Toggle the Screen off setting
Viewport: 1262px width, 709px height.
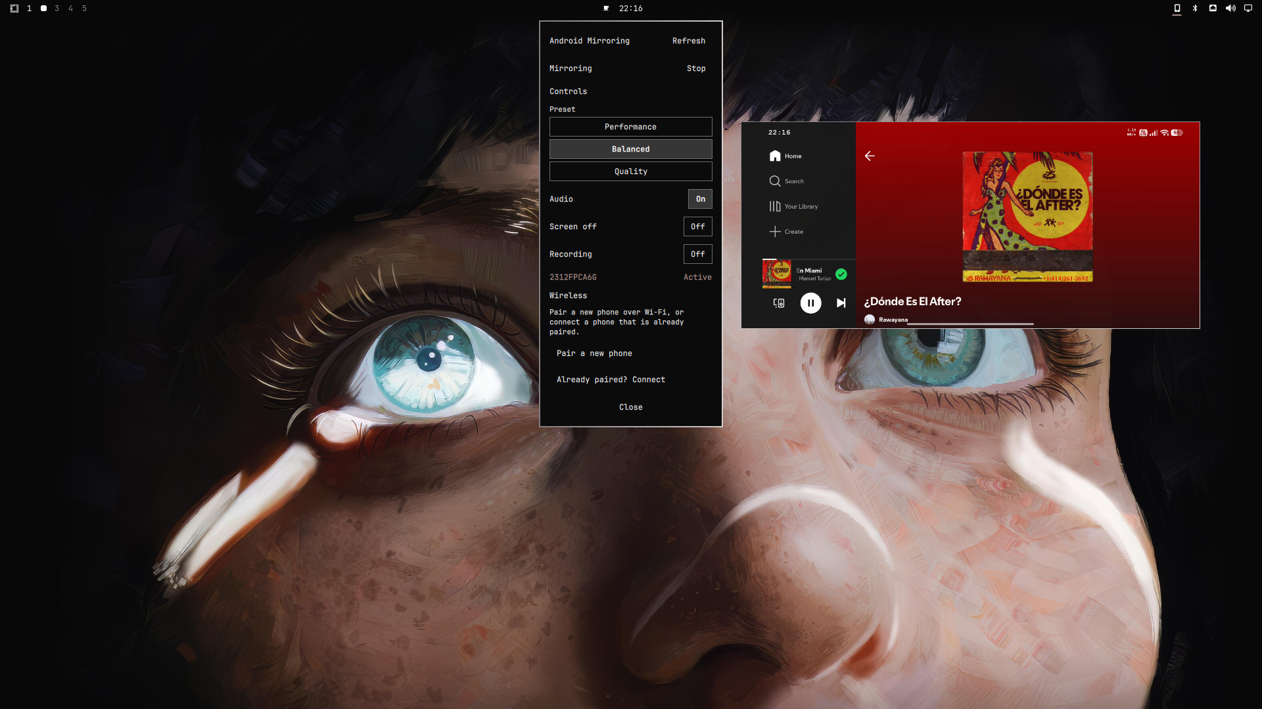tap(698, 226)
